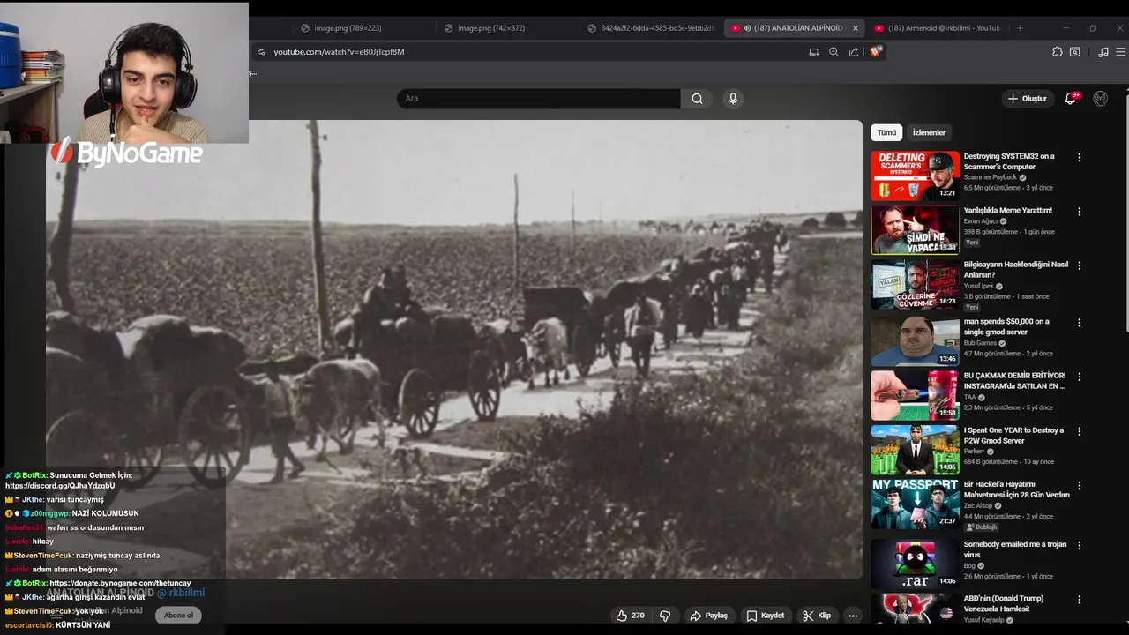Viewport: 1129px width, 635px height.
Task: Click the Oluştur create button
Action: (x=1028, y=99)
